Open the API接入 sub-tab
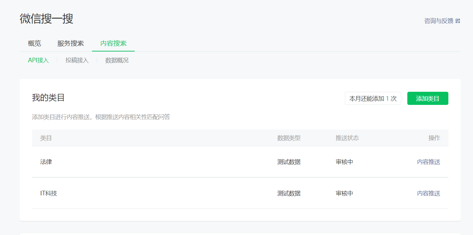 click(38, 60)
